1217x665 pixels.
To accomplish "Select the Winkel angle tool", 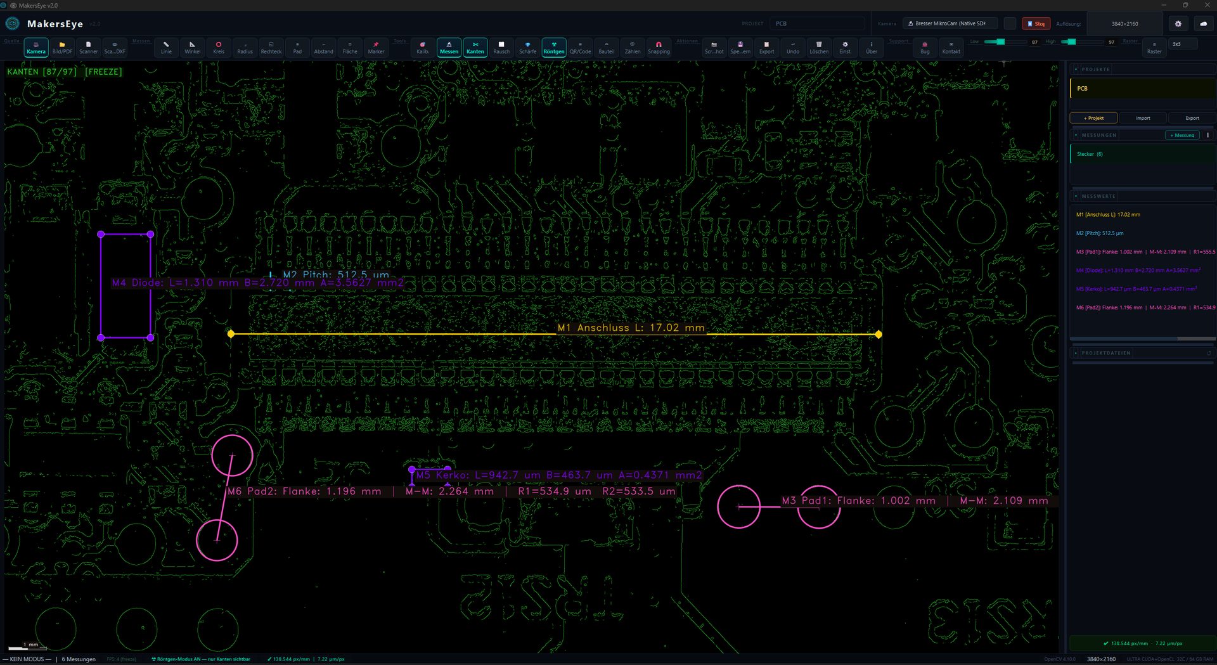I will 192,48.
